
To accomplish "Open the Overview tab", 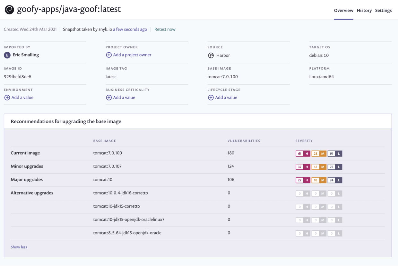I will [343, 11].
